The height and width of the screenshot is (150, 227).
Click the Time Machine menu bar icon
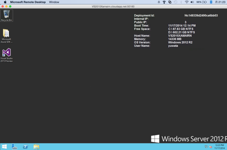175,2
